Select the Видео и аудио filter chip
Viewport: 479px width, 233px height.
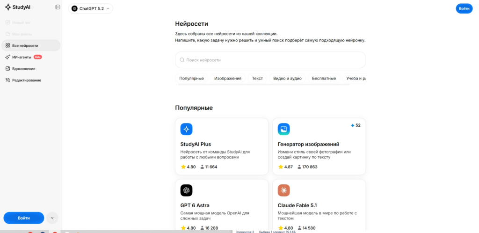coord(288,79)
